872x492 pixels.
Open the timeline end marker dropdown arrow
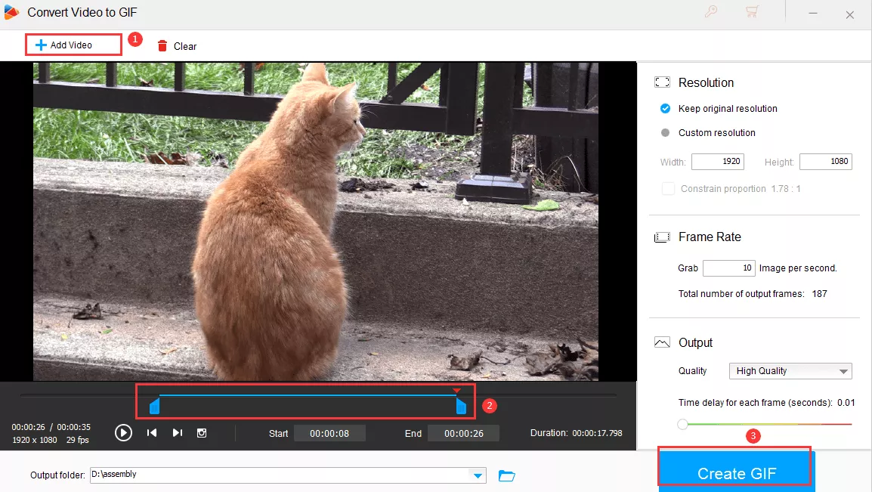(x=456, y=391)
